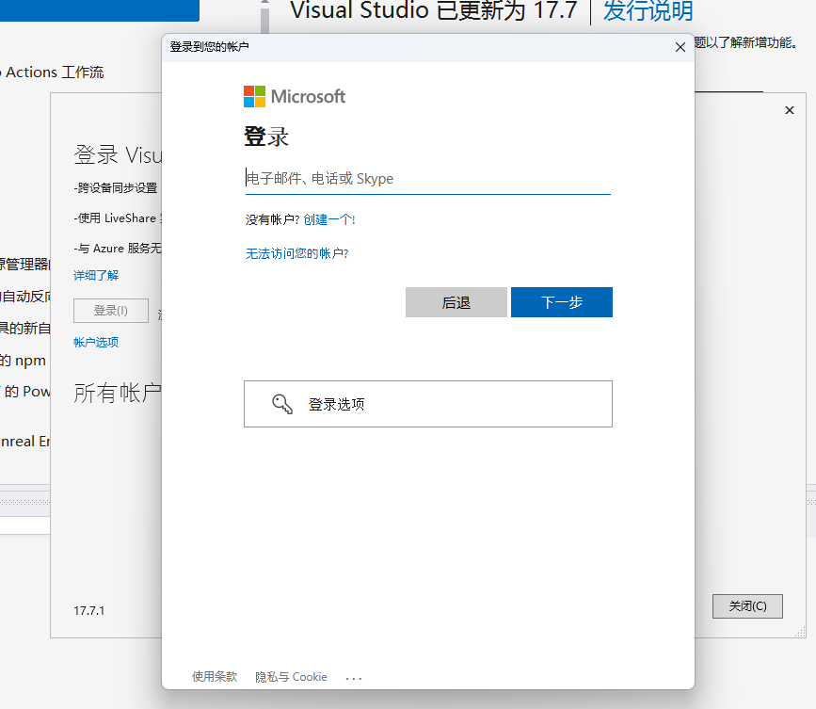Click 详细了解 link in background window
Screen dimensions: 816x709
click(96, 275)
